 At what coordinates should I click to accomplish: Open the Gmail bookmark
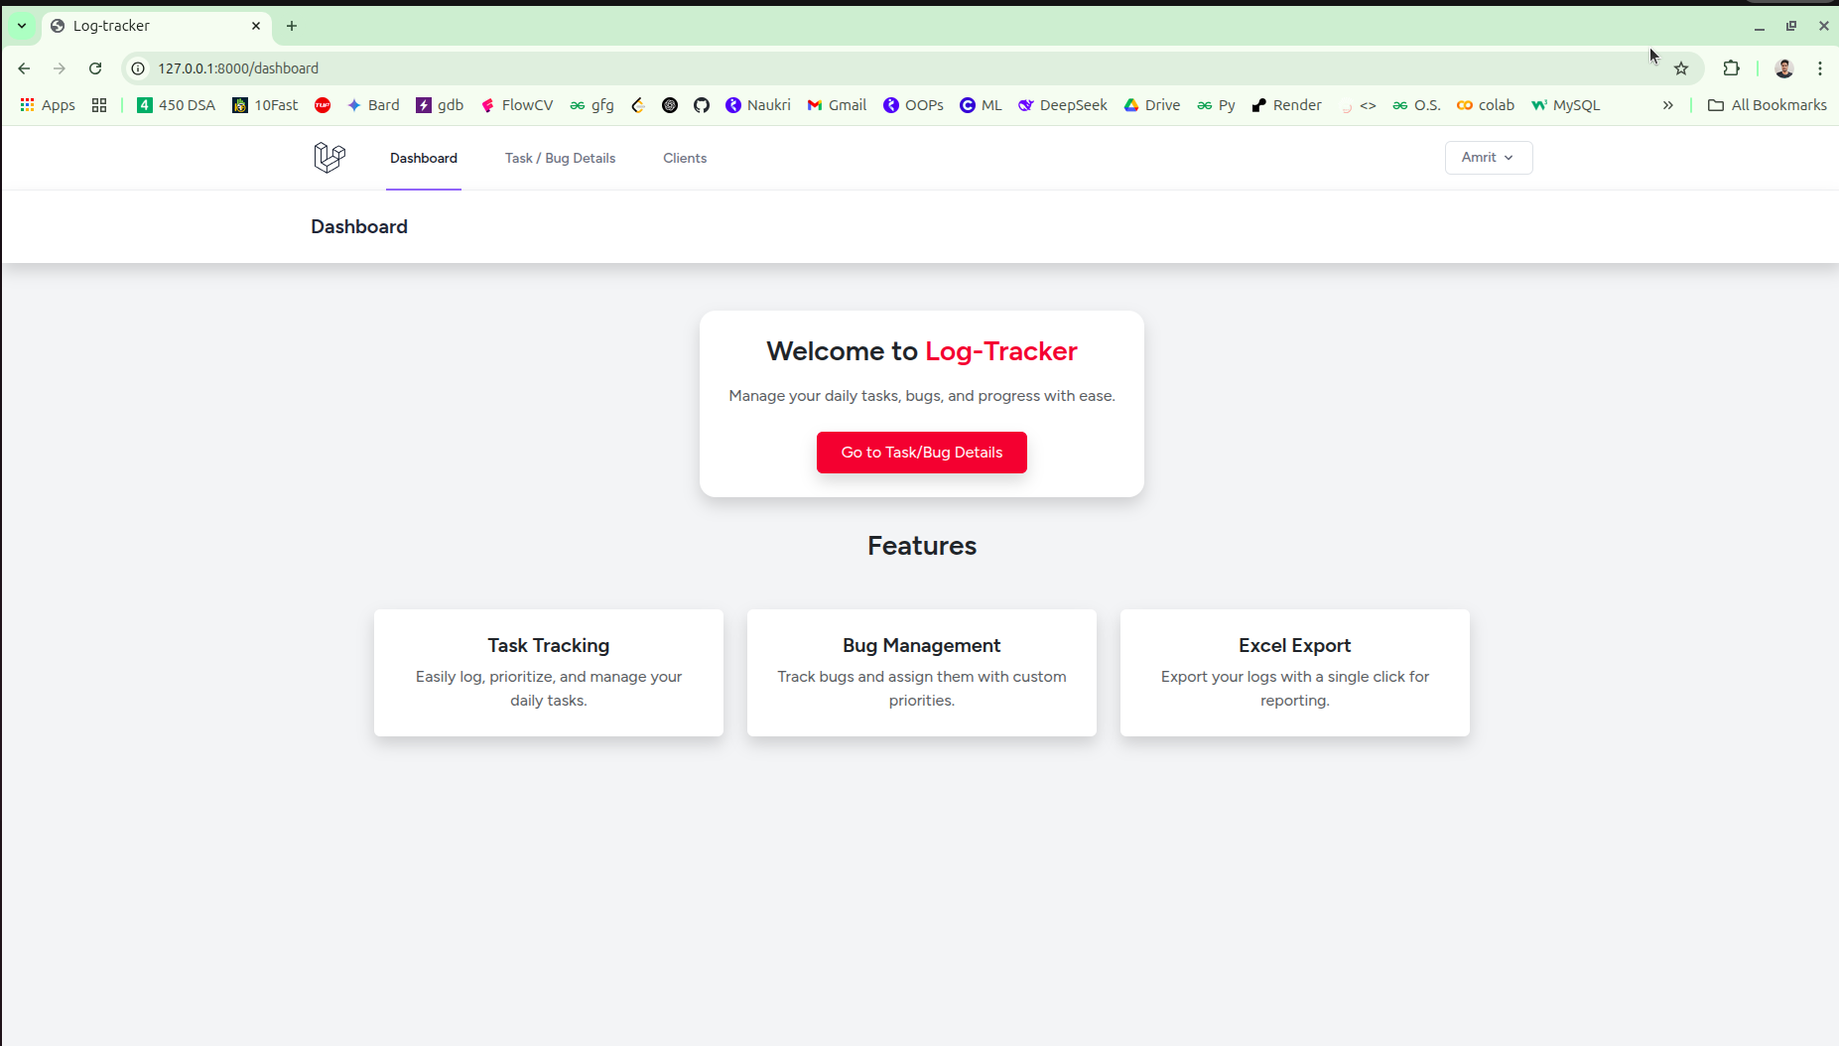(837, 105)
